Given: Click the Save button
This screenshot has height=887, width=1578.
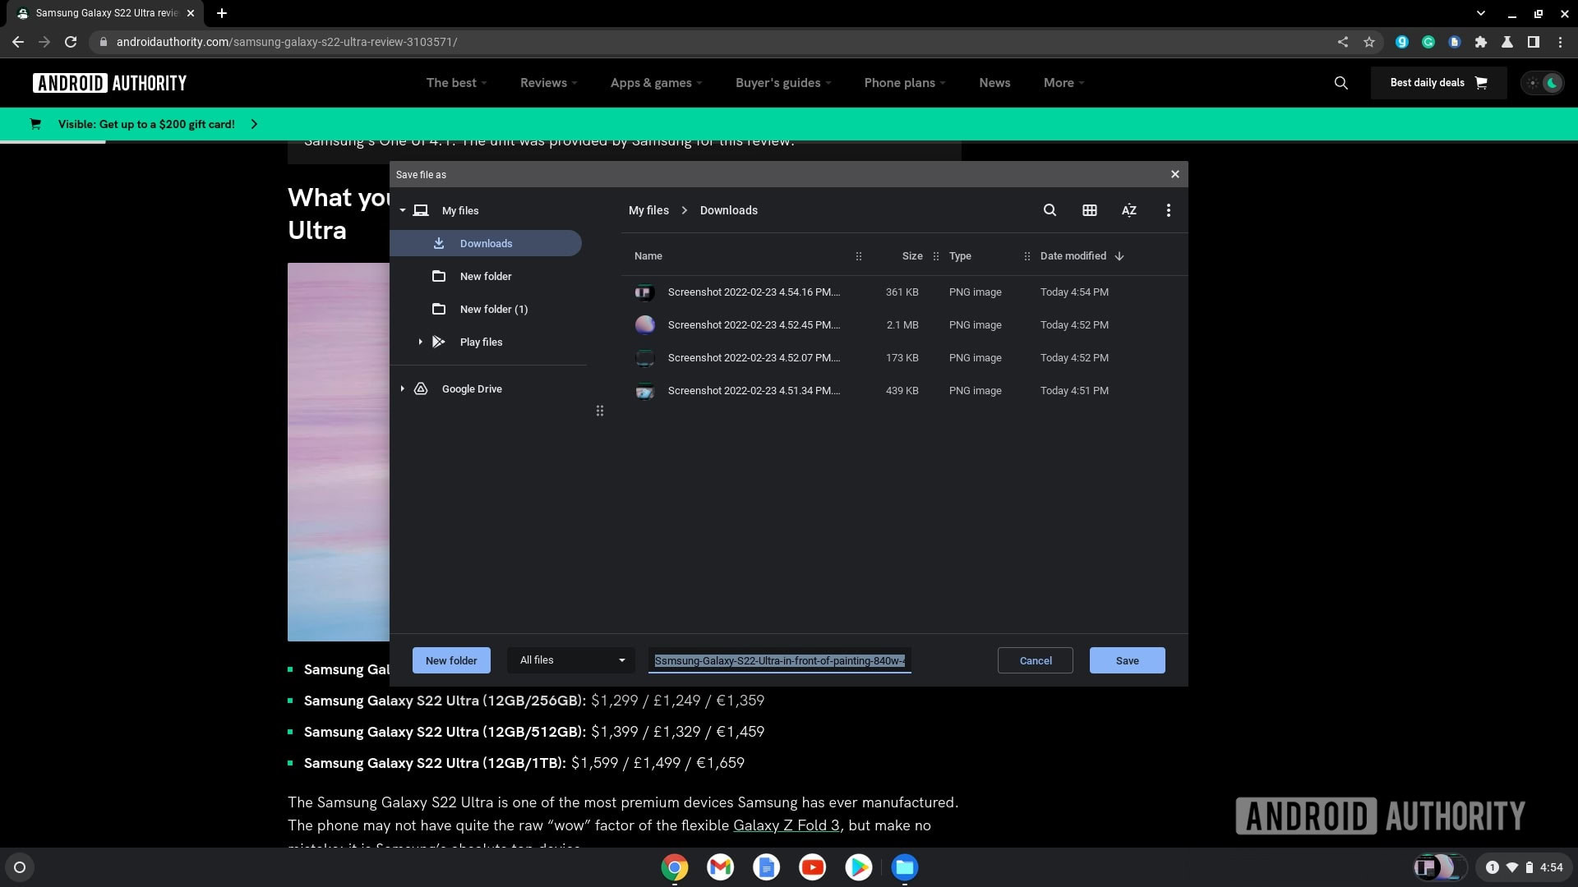Looking at the screenshot, I should [x=1127, y=660].
